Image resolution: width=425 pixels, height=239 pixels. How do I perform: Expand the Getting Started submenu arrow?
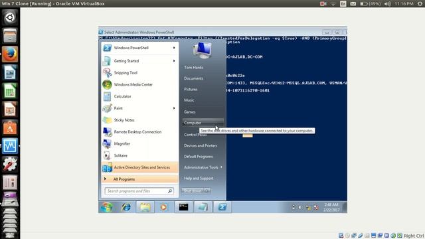coord(174,61)
